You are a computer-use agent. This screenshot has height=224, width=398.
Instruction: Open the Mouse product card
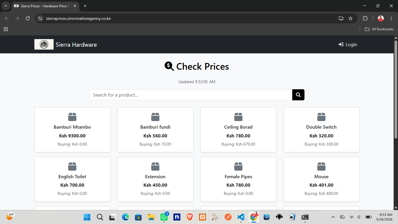coord(321,179)
